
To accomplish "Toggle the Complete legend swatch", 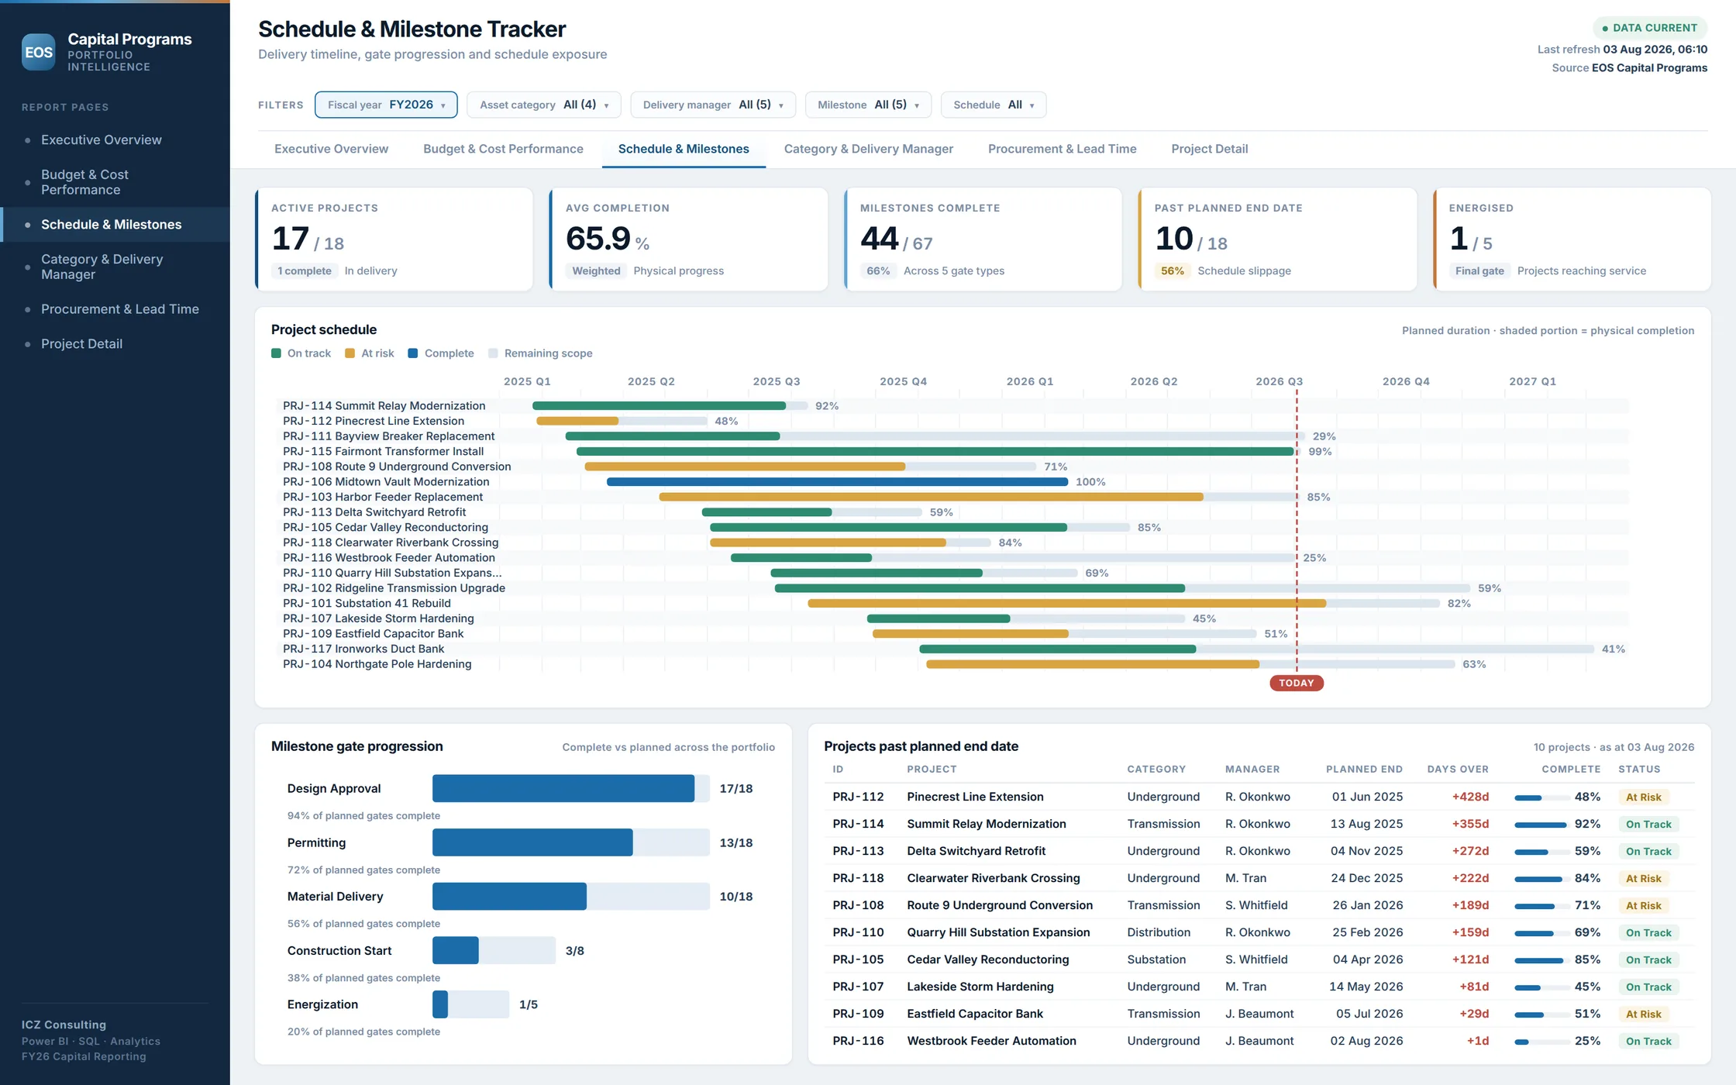I will point(413,353).
